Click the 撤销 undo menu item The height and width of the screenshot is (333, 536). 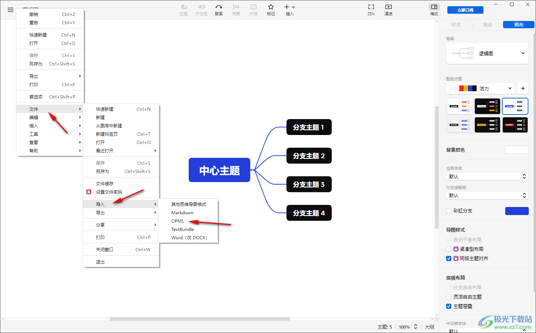click(50, 14)
